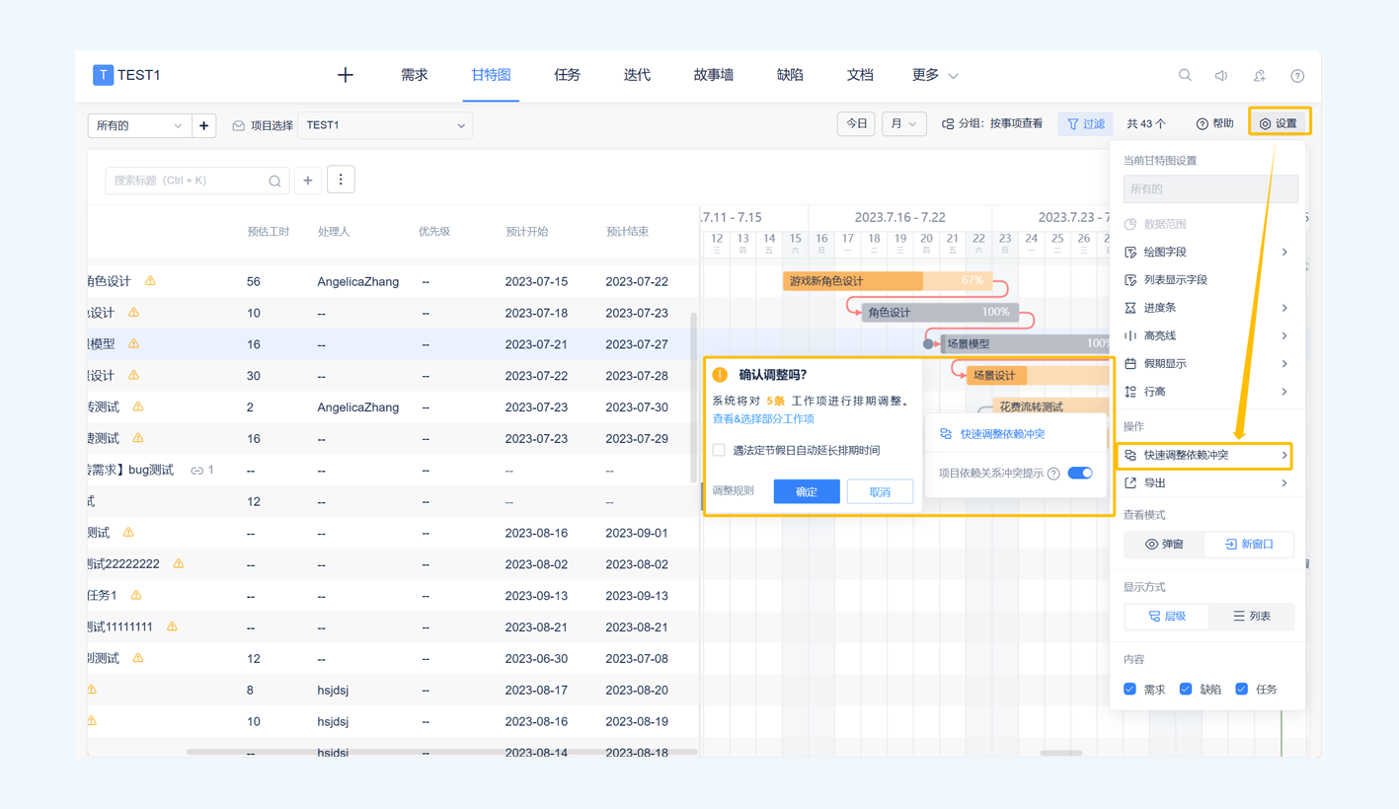The image size is (1399, 809).
Task: Switch to the 故事墙 tab
Action: pyautogui.click(x=714, y=75)
